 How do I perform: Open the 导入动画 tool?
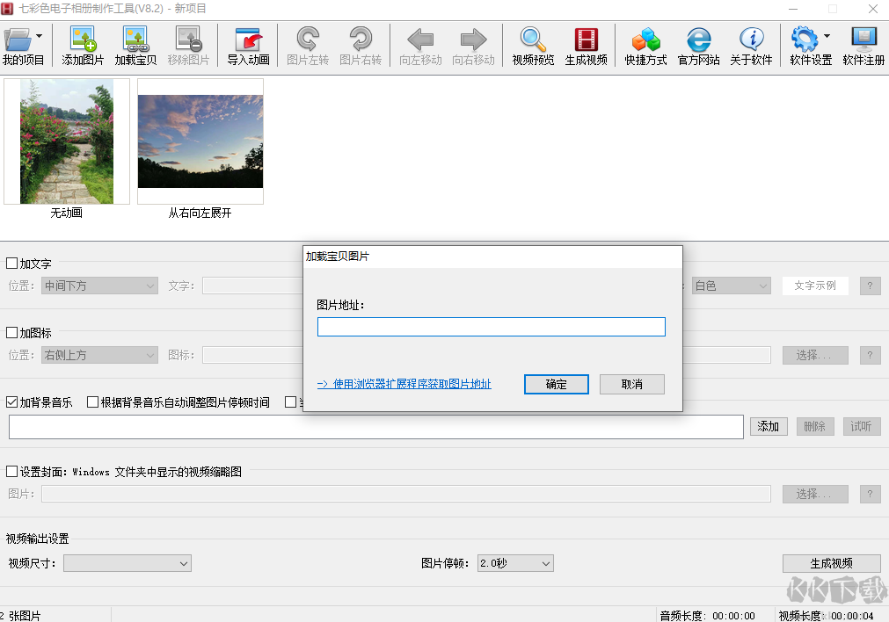(x=247, y=46)
